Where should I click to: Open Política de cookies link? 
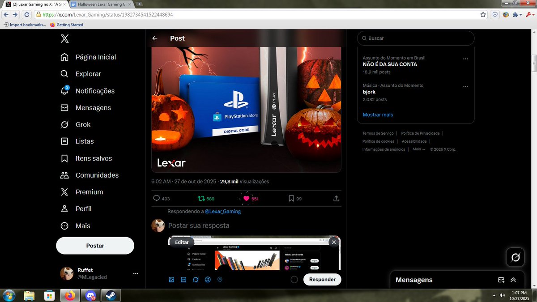[x=378, y=141]
